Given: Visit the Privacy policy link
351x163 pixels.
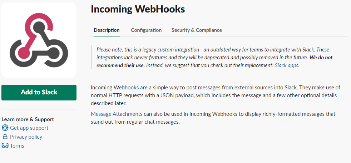Looking at the screenshot, I should [26, 137].
